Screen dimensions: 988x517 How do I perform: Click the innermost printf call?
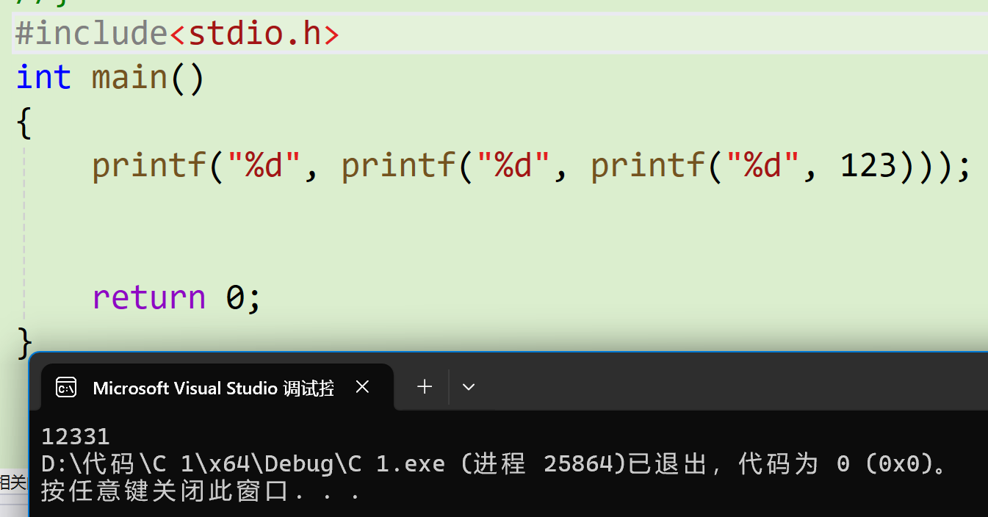click(x=648, y=166)
